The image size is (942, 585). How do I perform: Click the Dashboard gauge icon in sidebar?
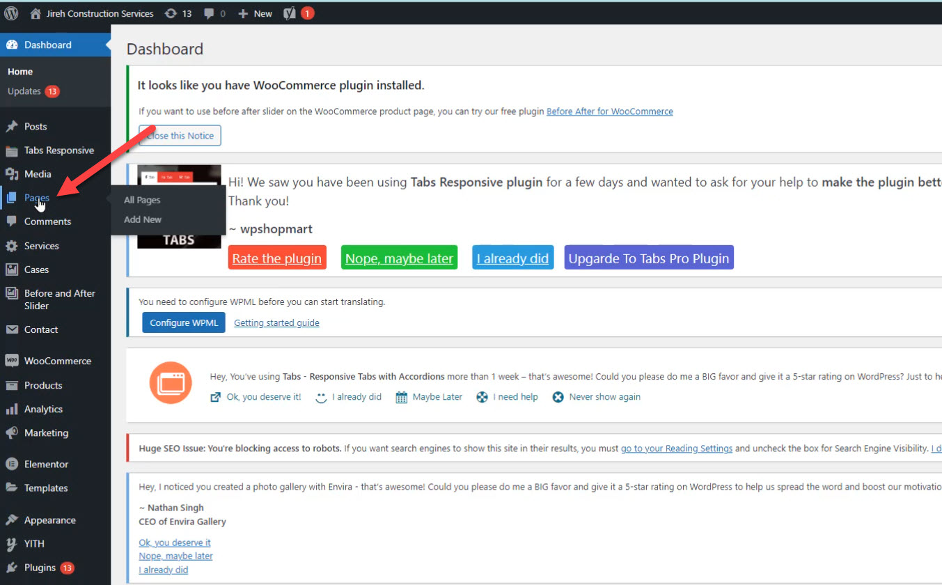(12, 45)
